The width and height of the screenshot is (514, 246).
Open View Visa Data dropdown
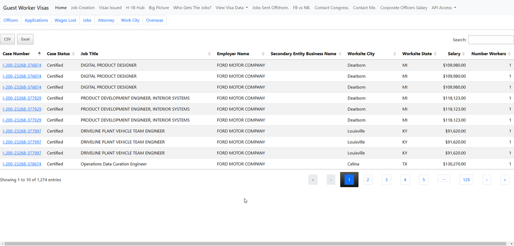coord(232,8)
